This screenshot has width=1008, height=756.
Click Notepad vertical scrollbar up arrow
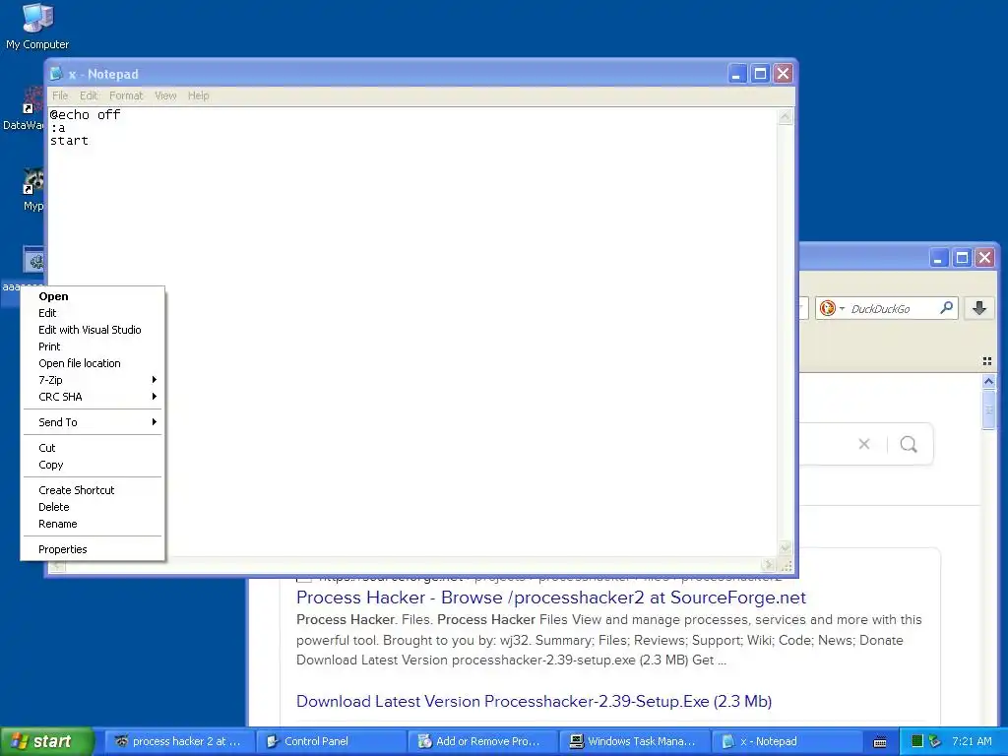pyautogui.click(x=785, y=116)
